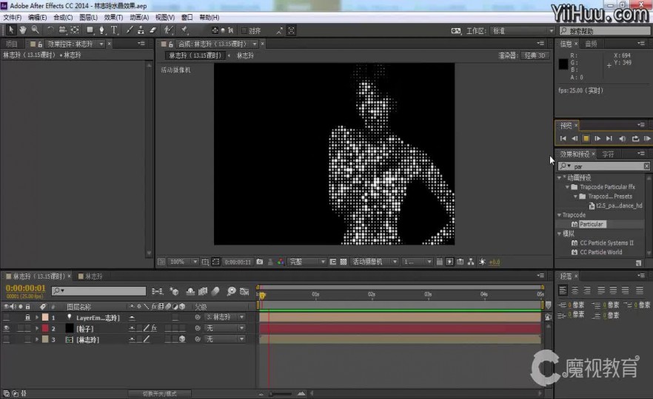Open parent dropdown of layer 1
The width and height of the screenshot is (653, 399).
click(x=224, y=317)
